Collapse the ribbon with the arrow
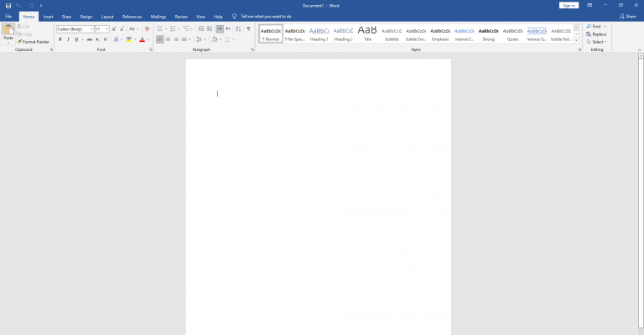 tap(639, 50)
